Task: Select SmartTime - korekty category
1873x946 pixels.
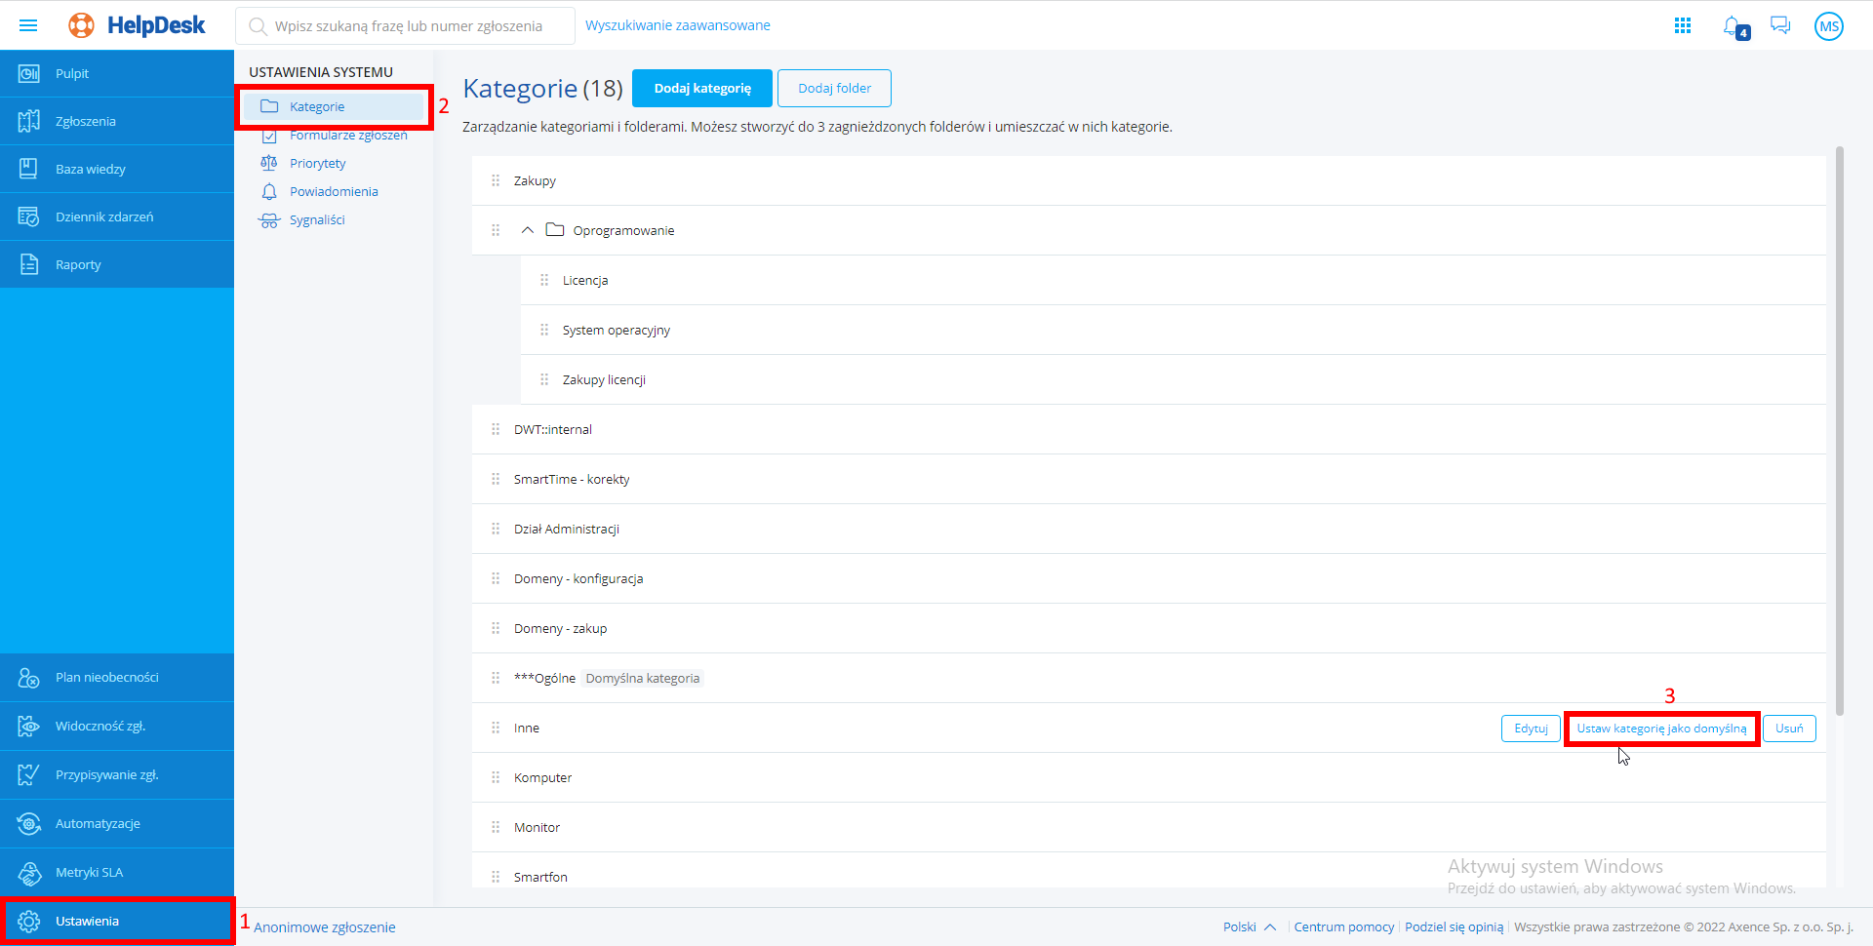Action: [x=1149, y=479]
